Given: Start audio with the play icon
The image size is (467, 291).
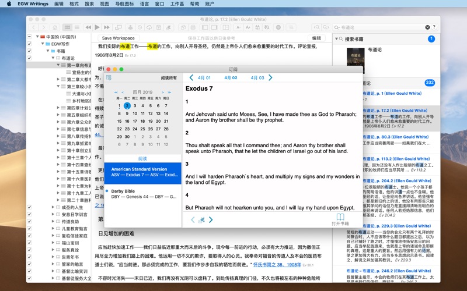Looking at the screenshot, I should [x=97, y=27].
